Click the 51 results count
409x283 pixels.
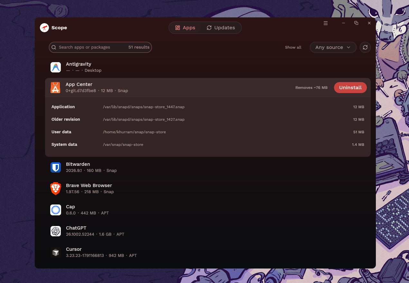coord(139,47)
